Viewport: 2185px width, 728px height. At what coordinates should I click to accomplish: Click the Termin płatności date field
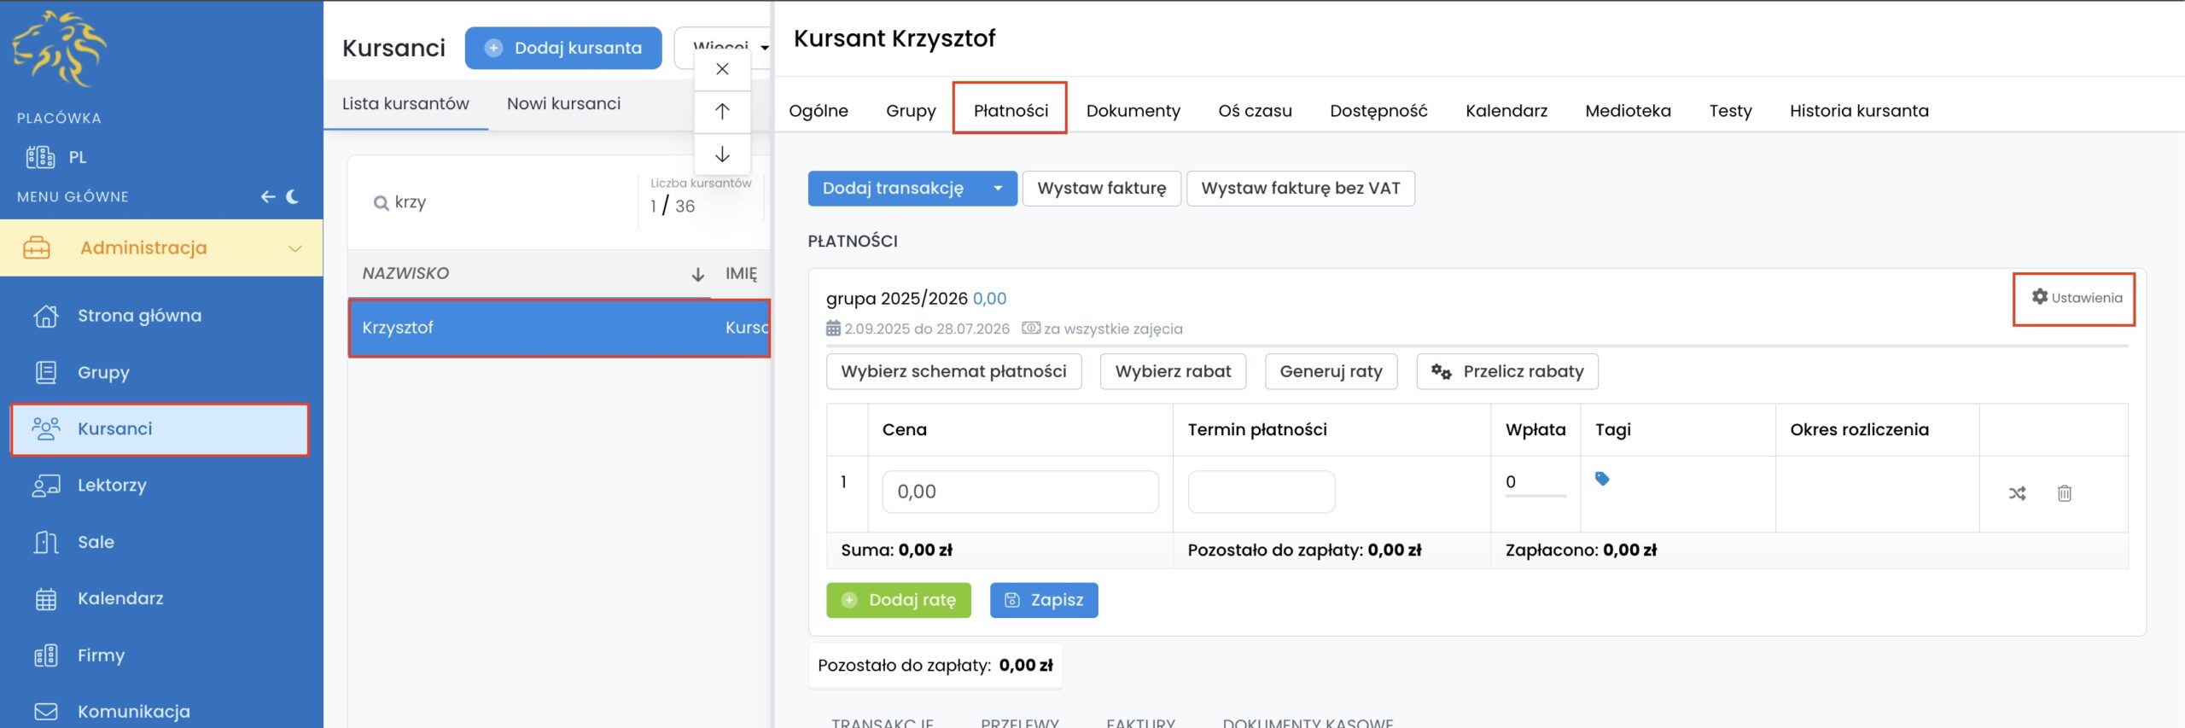point(1261,492)
